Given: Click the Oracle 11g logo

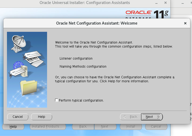Looking at the screenshot, I should coord(147,14).
